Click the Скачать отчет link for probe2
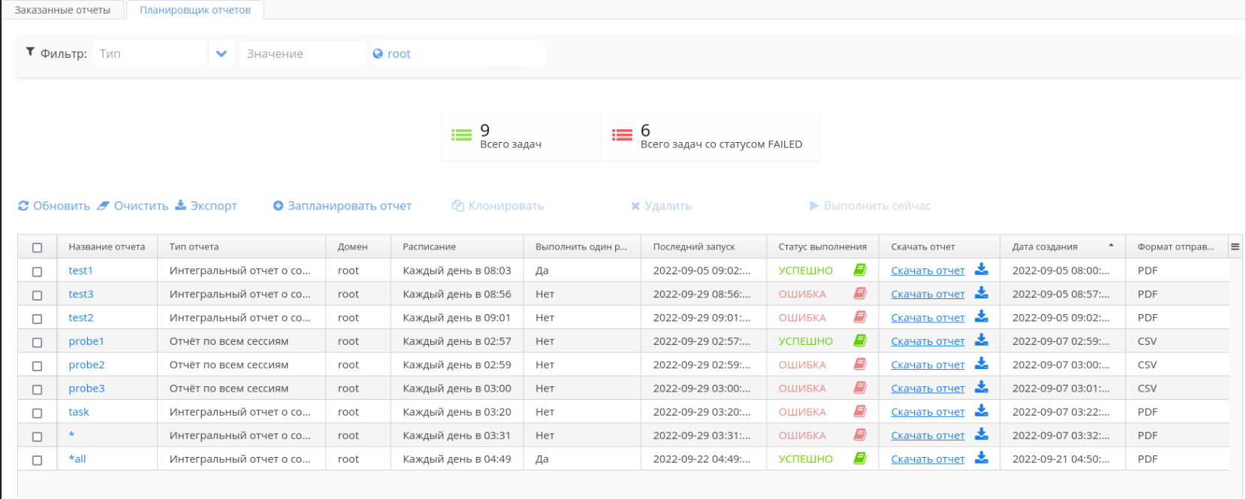Image resolution: width=1246 pixels, height=499 pixels. [928, 364]
